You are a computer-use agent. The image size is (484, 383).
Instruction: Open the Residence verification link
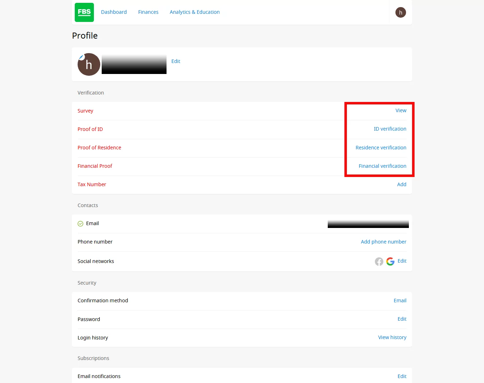tap(381, 148)
